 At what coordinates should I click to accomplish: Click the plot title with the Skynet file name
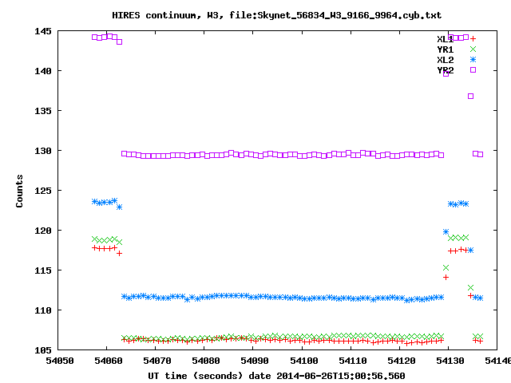tap(277, 15)
